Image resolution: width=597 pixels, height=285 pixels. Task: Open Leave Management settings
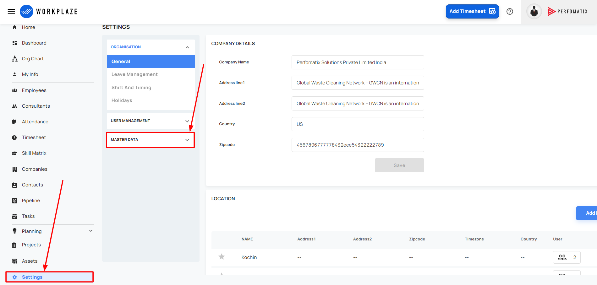tap(134, 74)
